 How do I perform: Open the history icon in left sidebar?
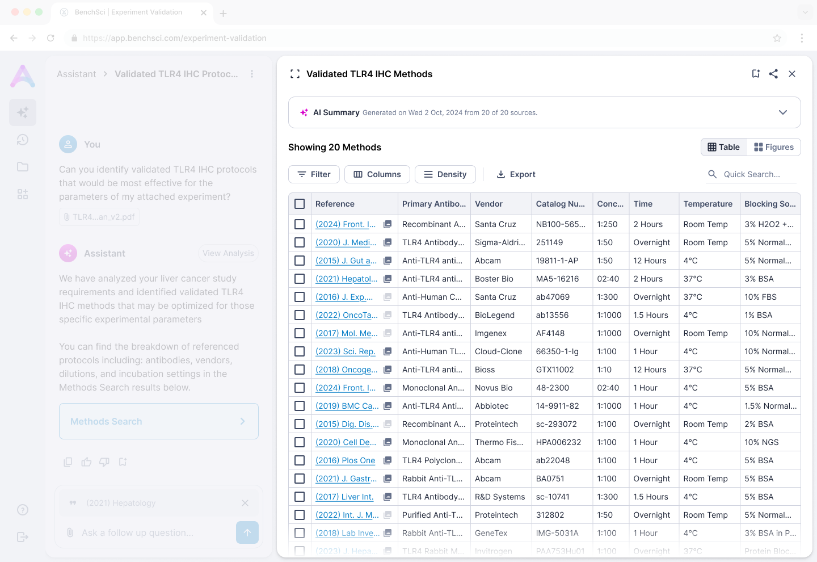[23, 140]
